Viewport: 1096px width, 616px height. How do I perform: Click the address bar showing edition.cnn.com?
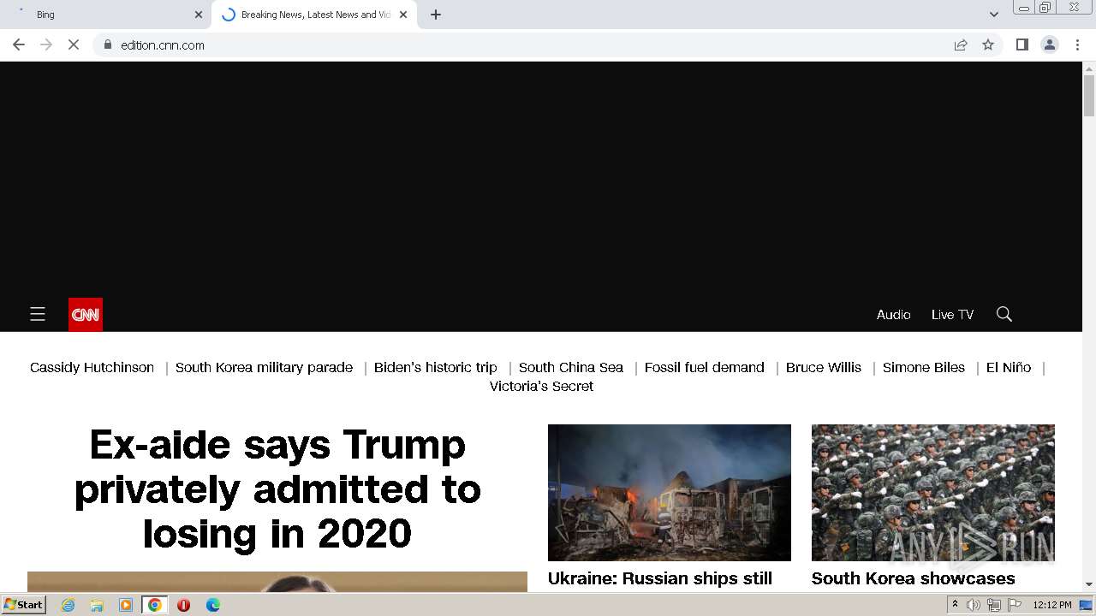pyautogui.click(x=522, y=44)
